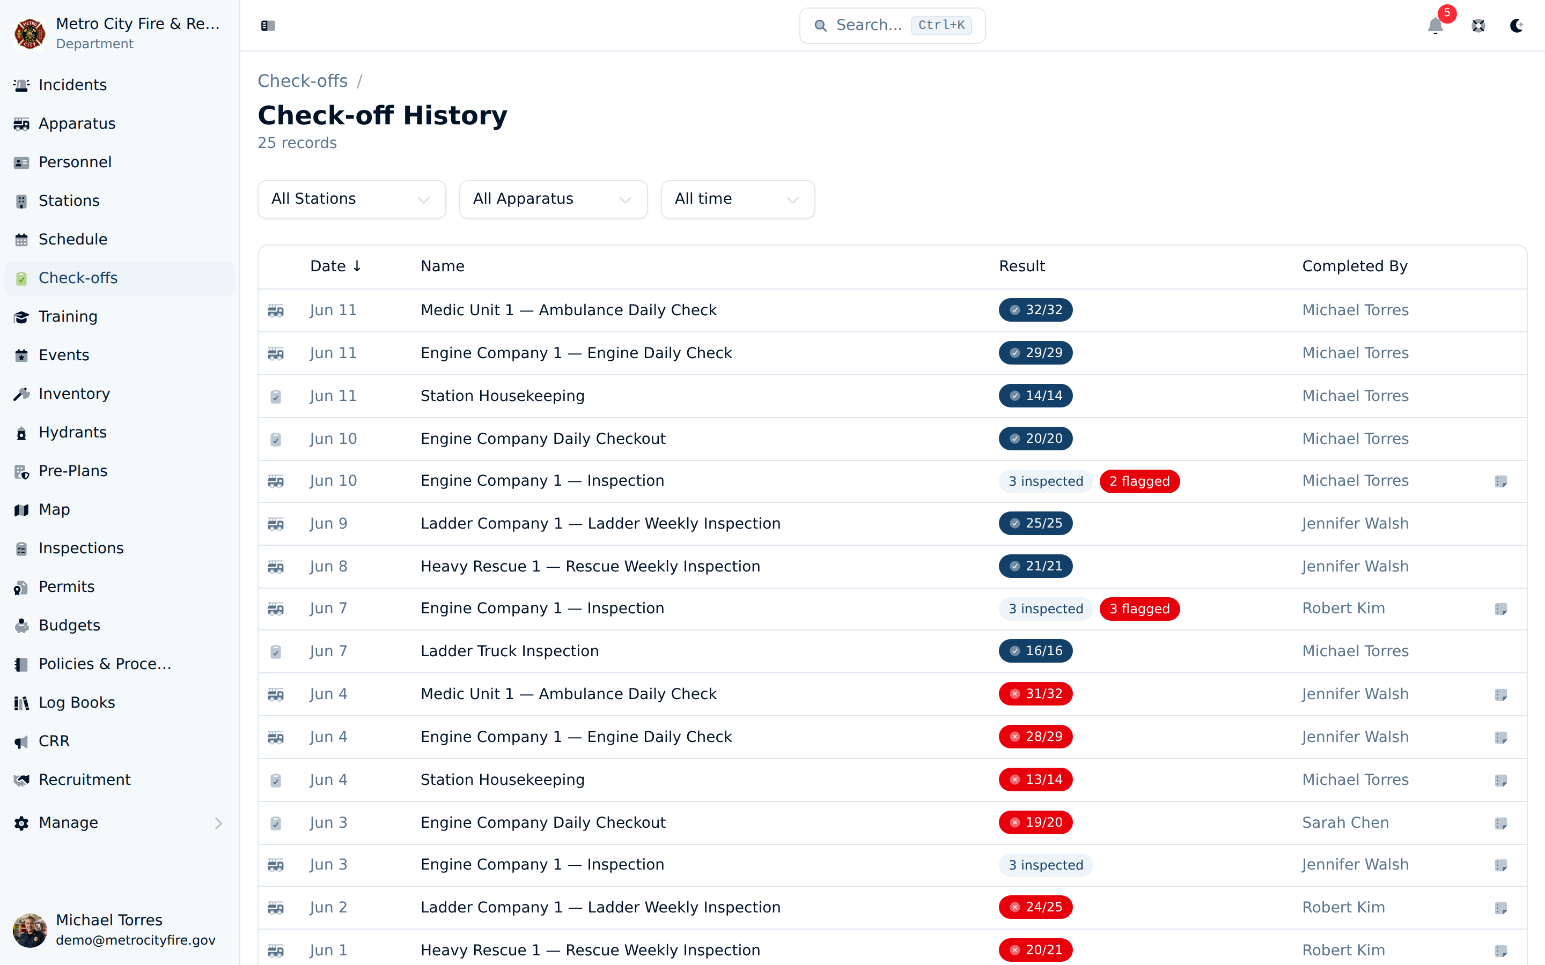Click the 2 flagged badge
1545x965 pixels.
(1139, 481)
